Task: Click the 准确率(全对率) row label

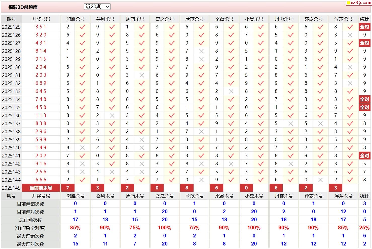Action: 30,228
